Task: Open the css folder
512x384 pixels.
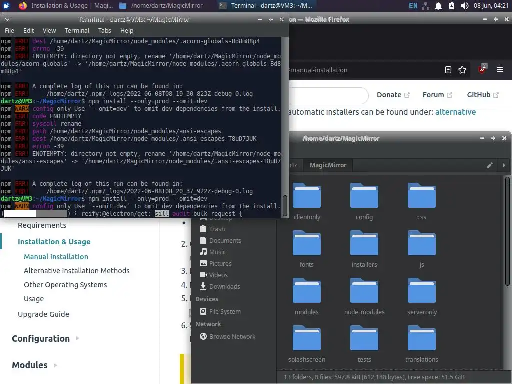Action: [x=422, y=202]
